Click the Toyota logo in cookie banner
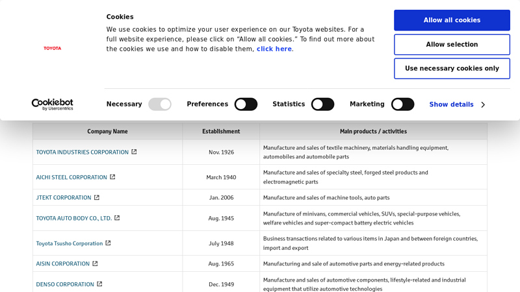This screenshot has width=520, height=292. coord(52,48)
